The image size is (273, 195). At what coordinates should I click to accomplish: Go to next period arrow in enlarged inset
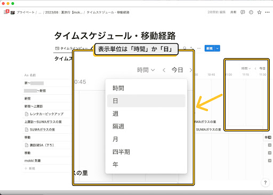(190, 70)
